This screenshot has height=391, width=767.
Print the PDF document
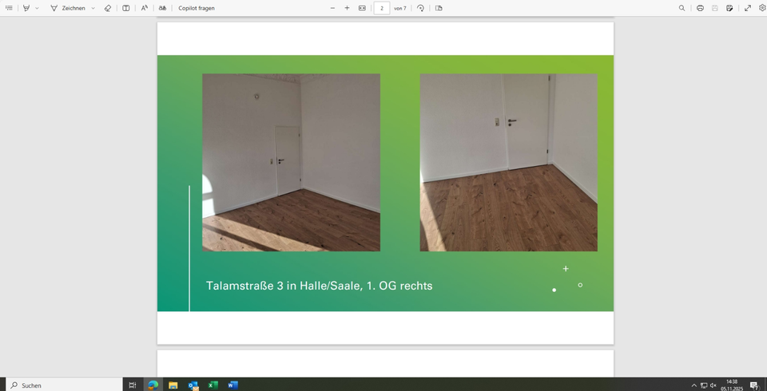(700, 8)
